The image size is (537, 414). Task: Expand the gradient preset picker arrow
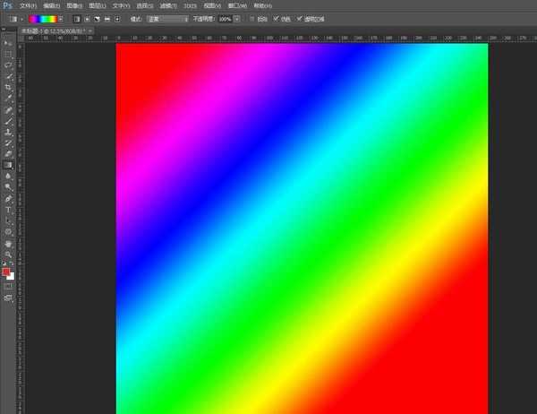point(62,18)
